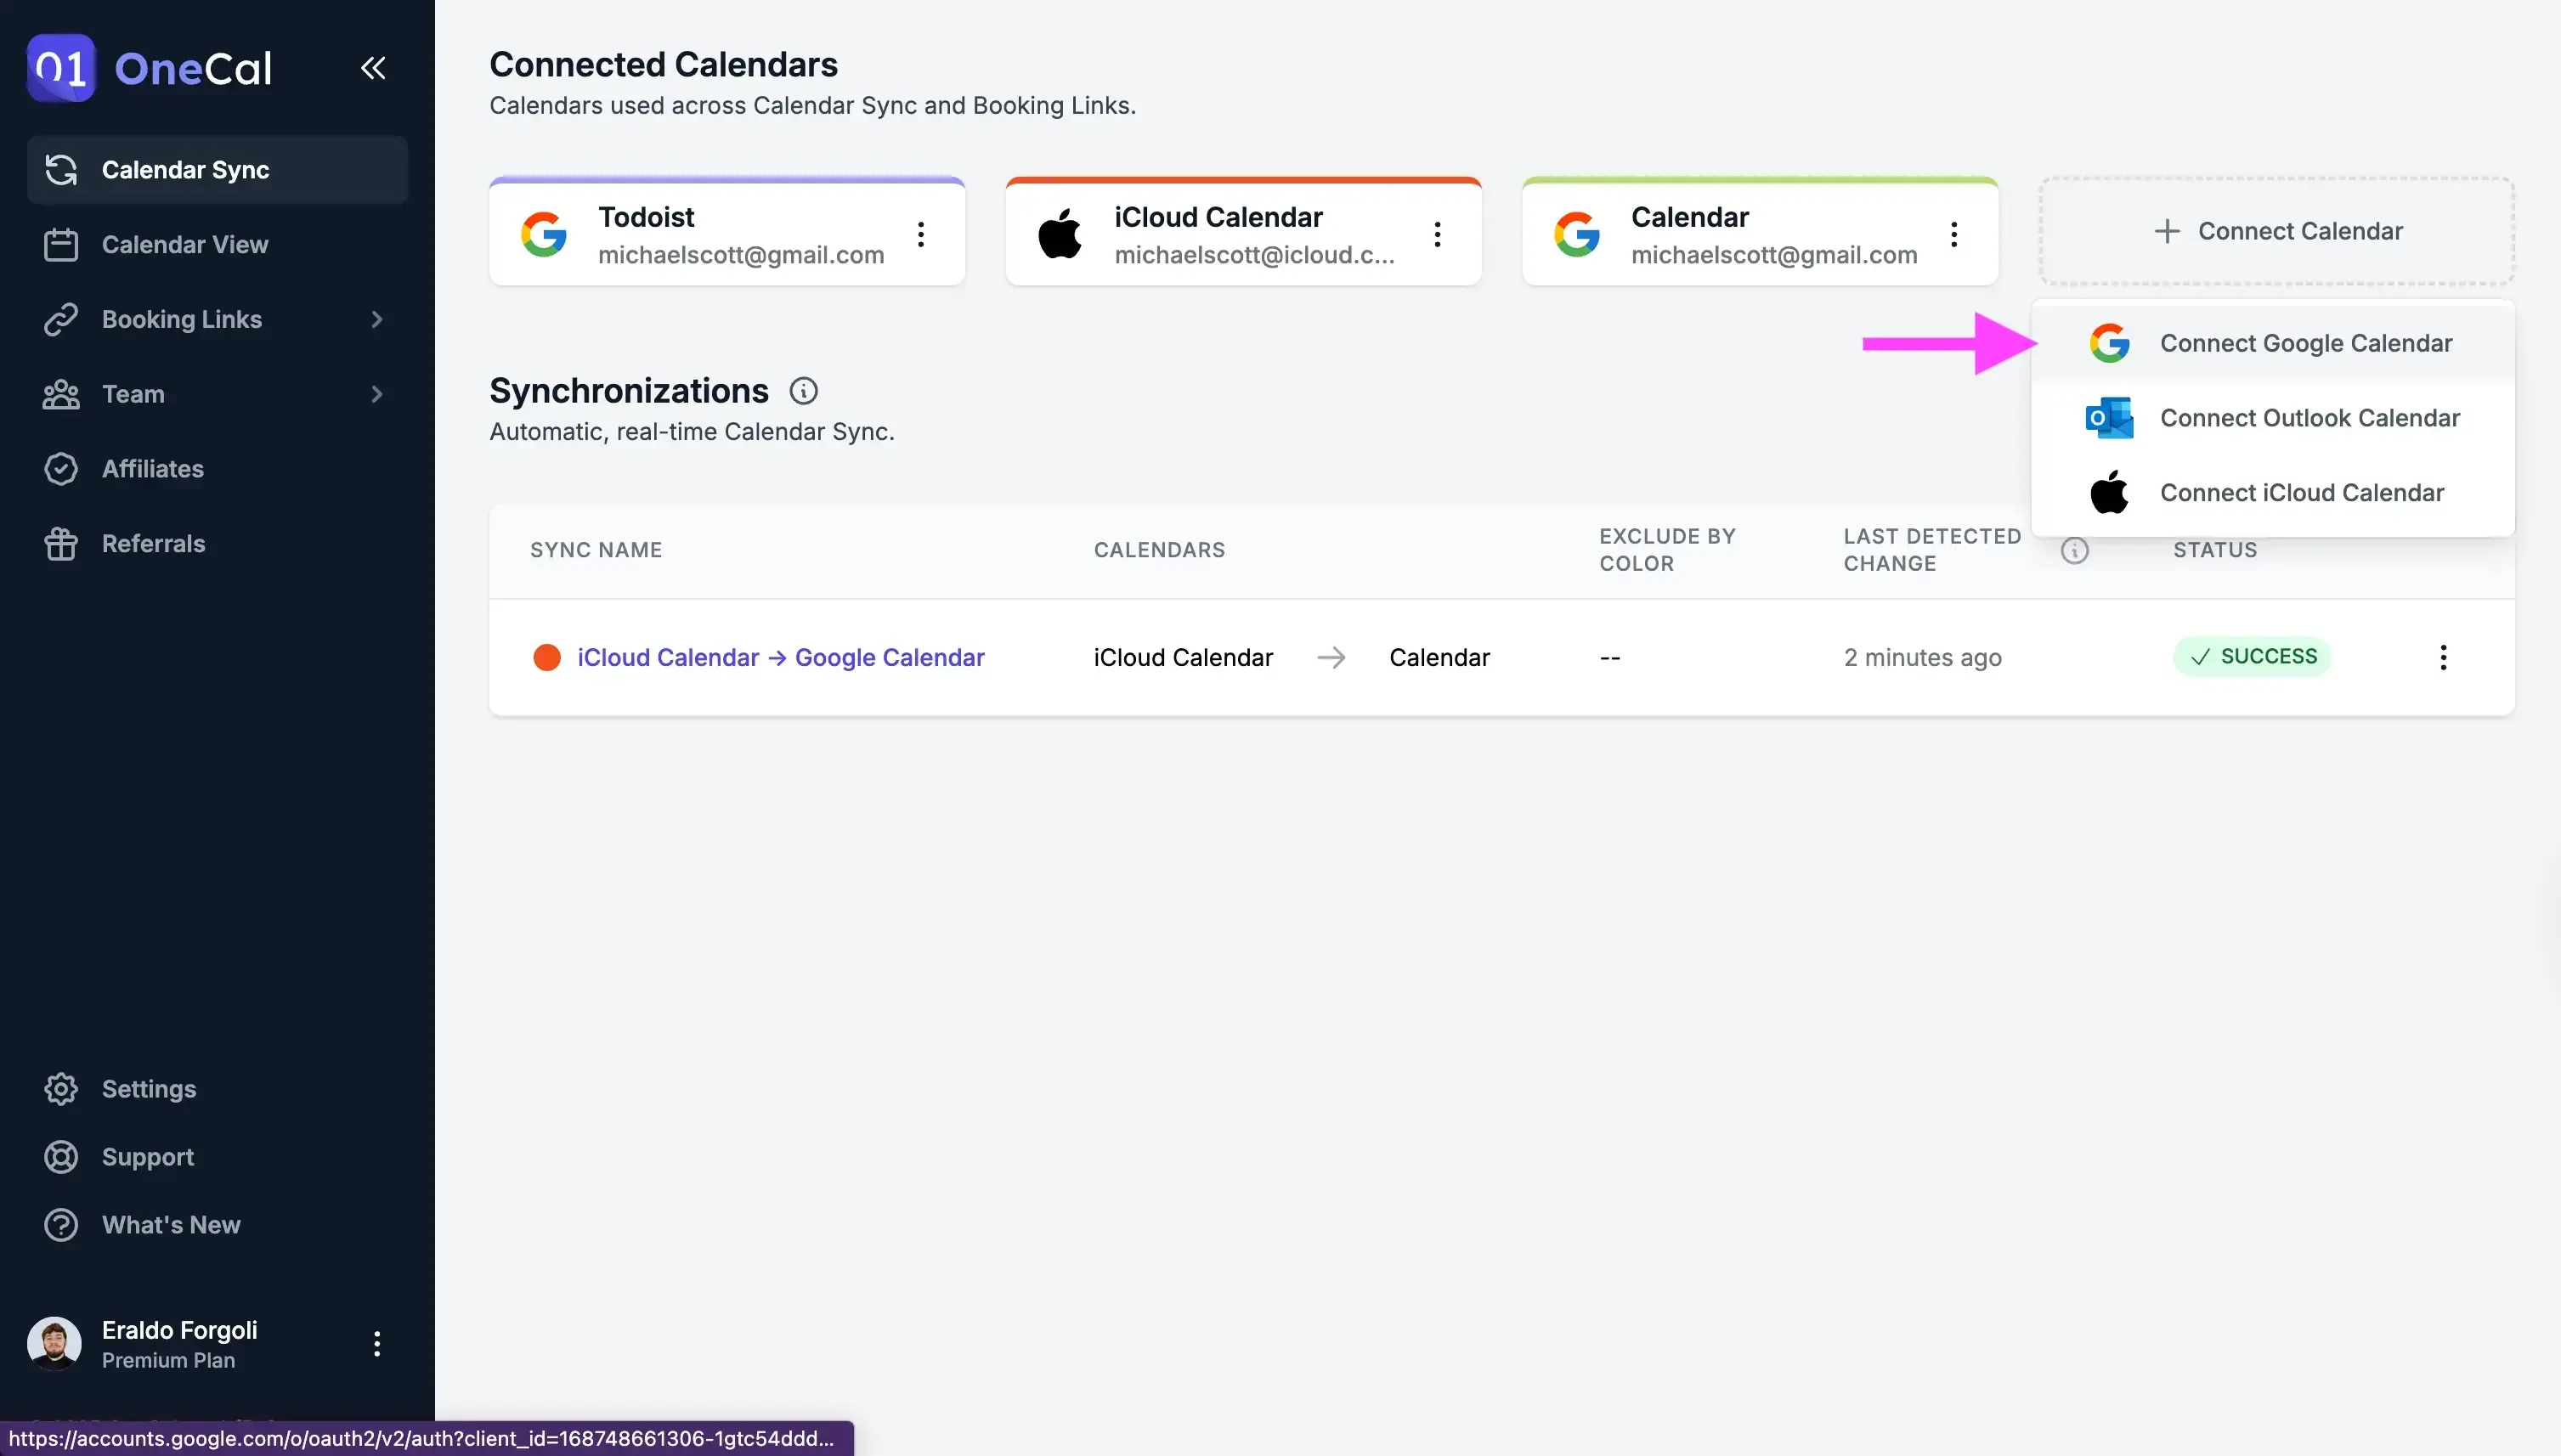Screen dimensions: 2561x1456
Task: Open Settings using the gear icon
Action: (60, 1088)
